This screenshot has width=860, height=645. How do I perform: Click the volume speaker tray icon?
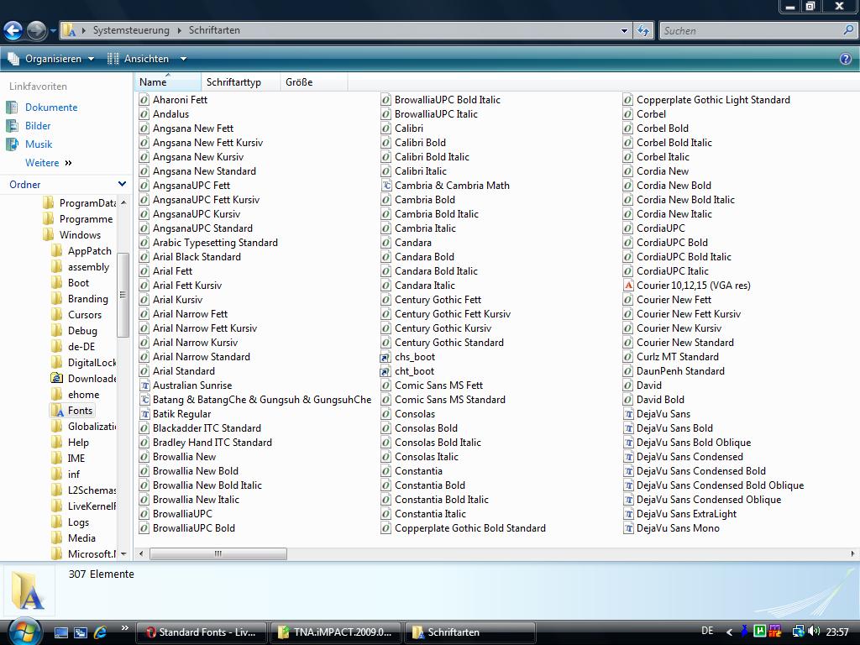814,632
